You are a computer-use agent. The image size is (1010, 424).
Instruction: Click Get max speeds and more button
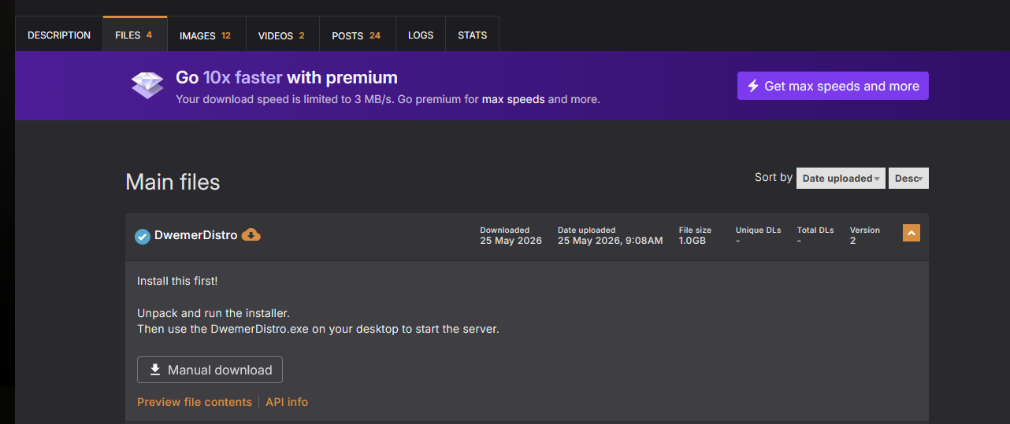833,86
